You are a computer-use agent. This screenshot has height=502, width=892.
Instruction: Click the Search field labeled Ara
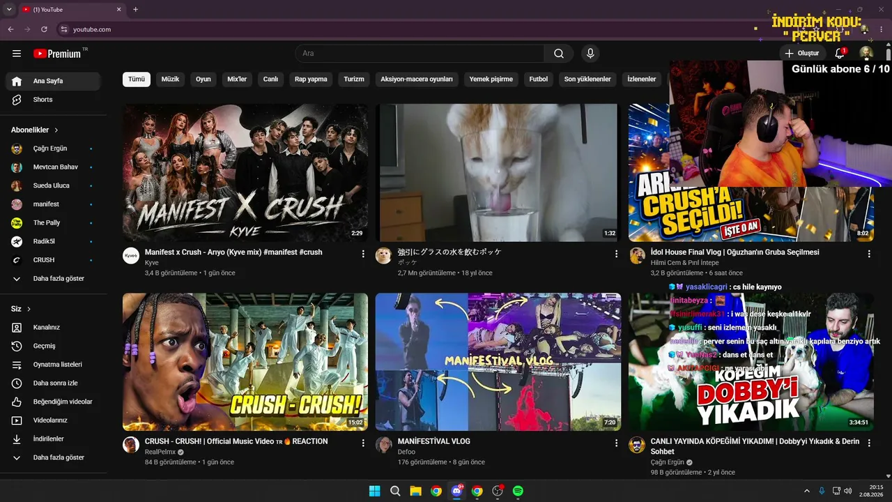click(x=420, y=54)
